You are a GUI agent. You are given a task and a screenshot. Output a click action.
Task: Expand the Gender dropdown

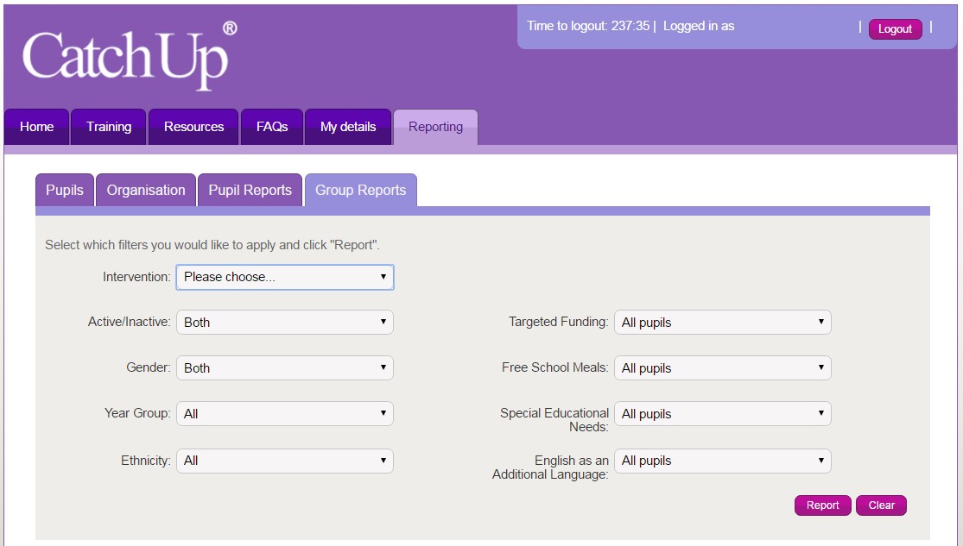pyautogui.click(x=285, y=368)
